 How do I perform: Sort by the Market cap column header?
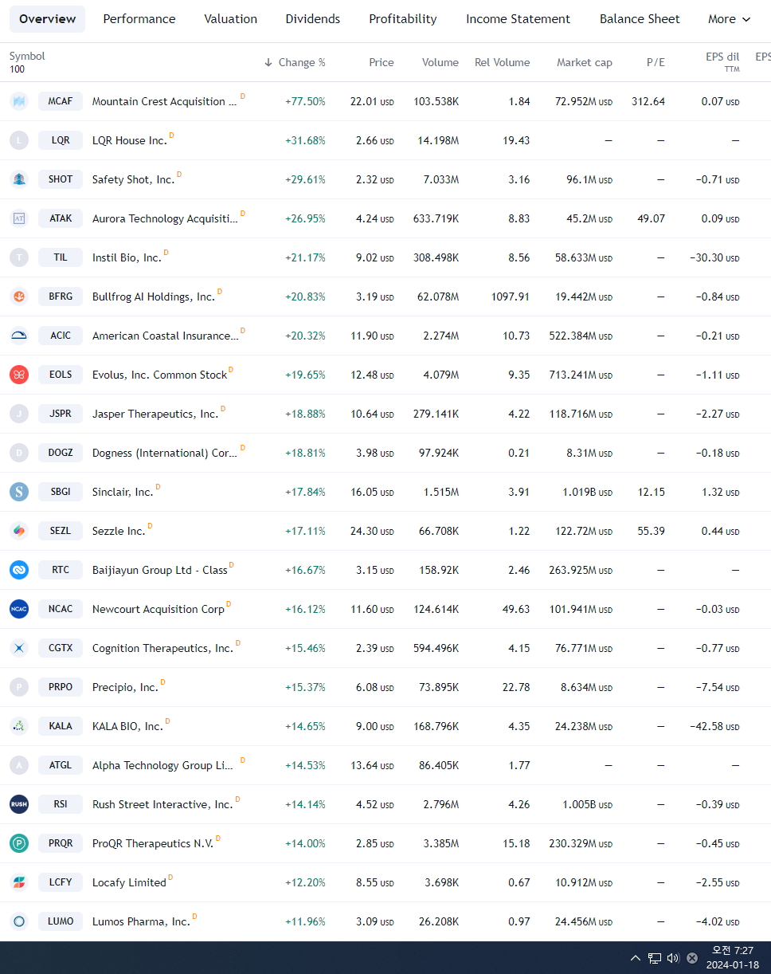coord(585,62)
